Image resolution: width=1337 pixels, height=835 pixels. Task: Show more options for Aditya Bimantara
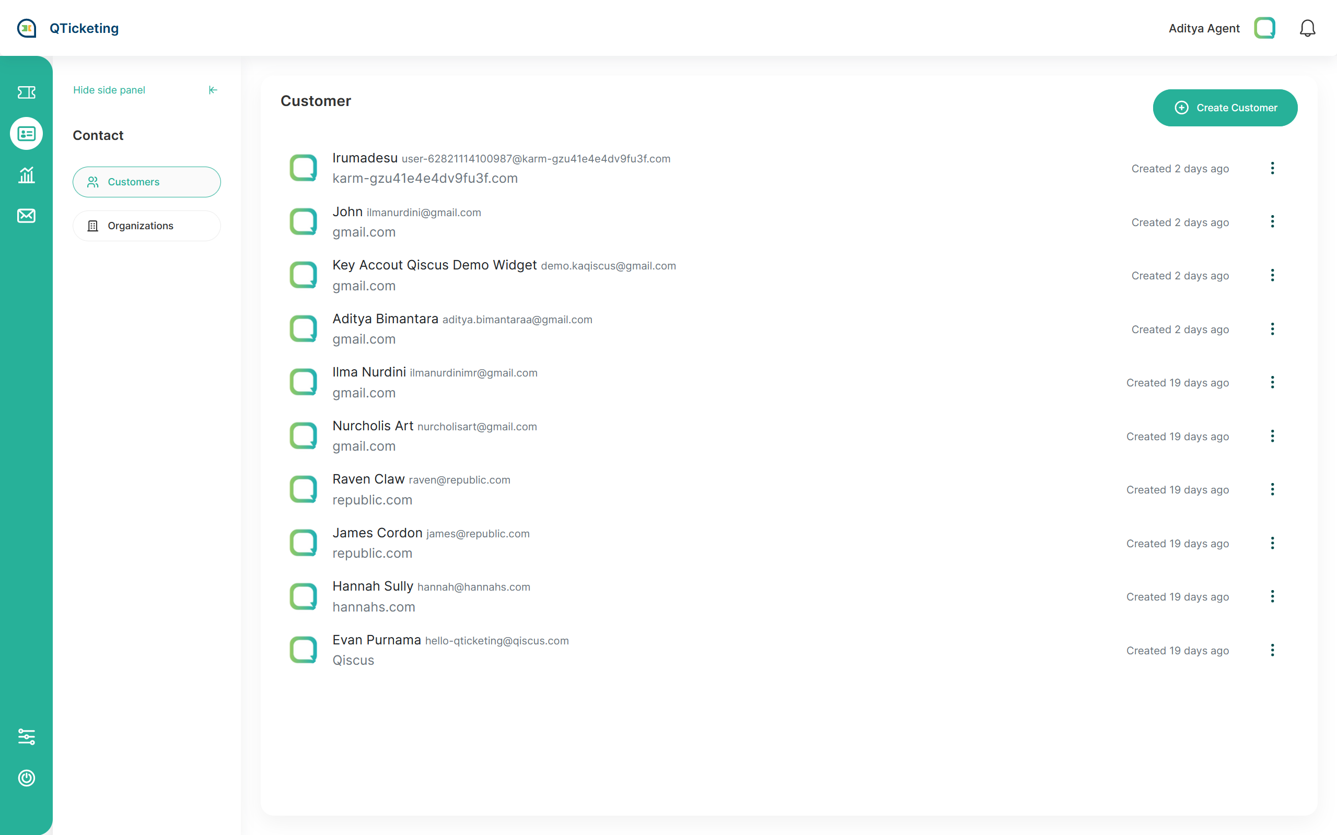coord(1272,329)
